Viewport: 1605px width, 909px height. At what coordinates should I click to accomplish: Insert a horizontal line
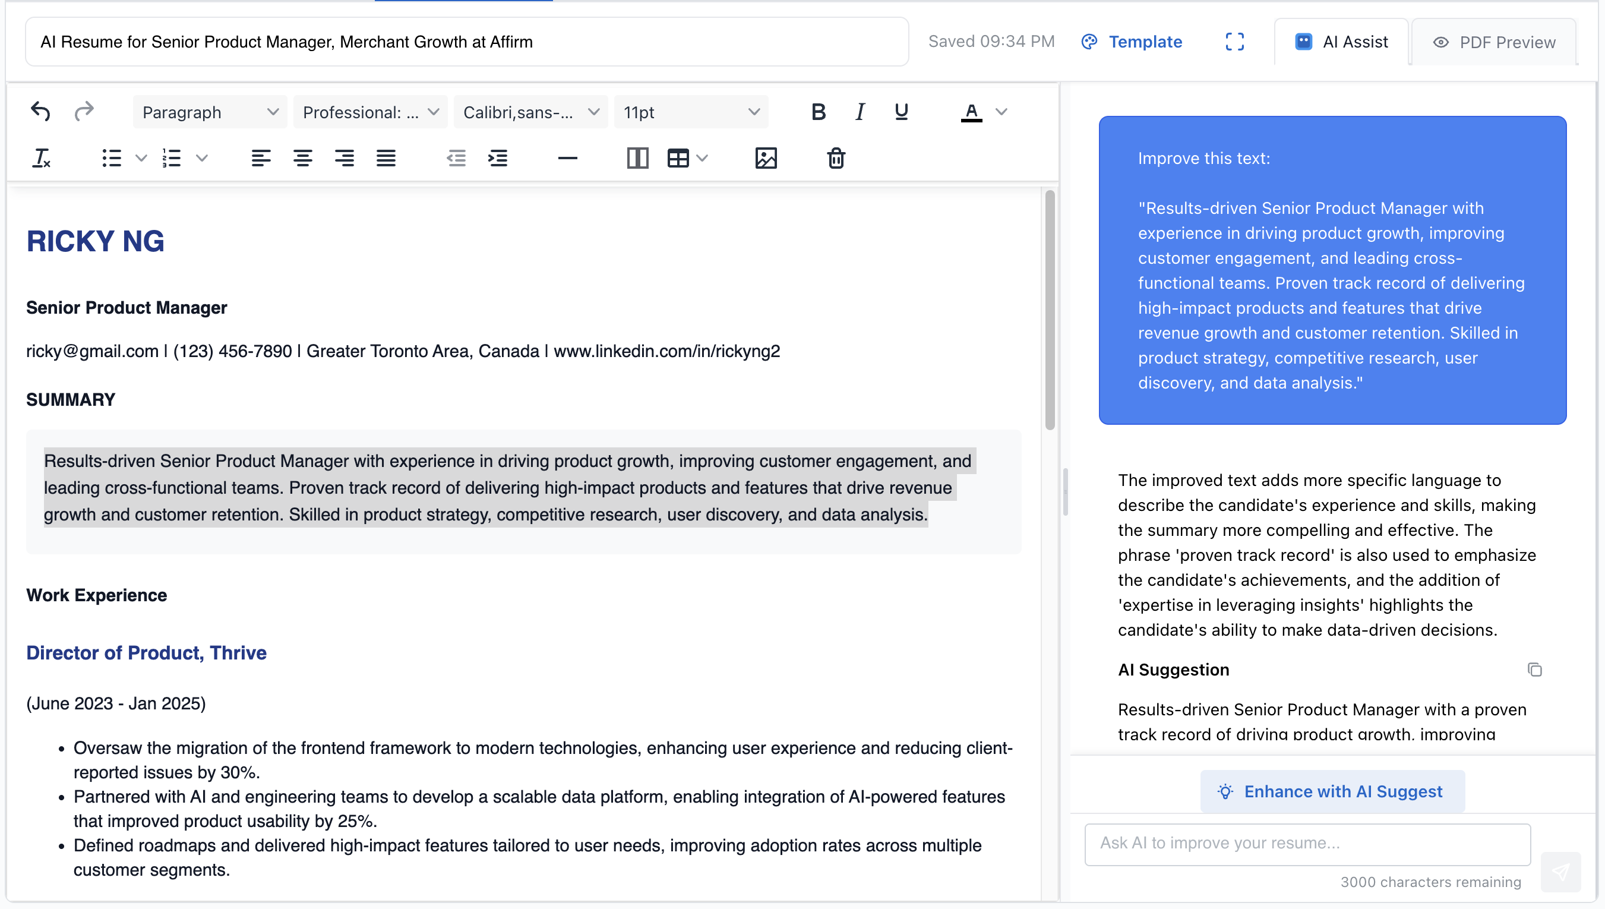tap(567, 158)
